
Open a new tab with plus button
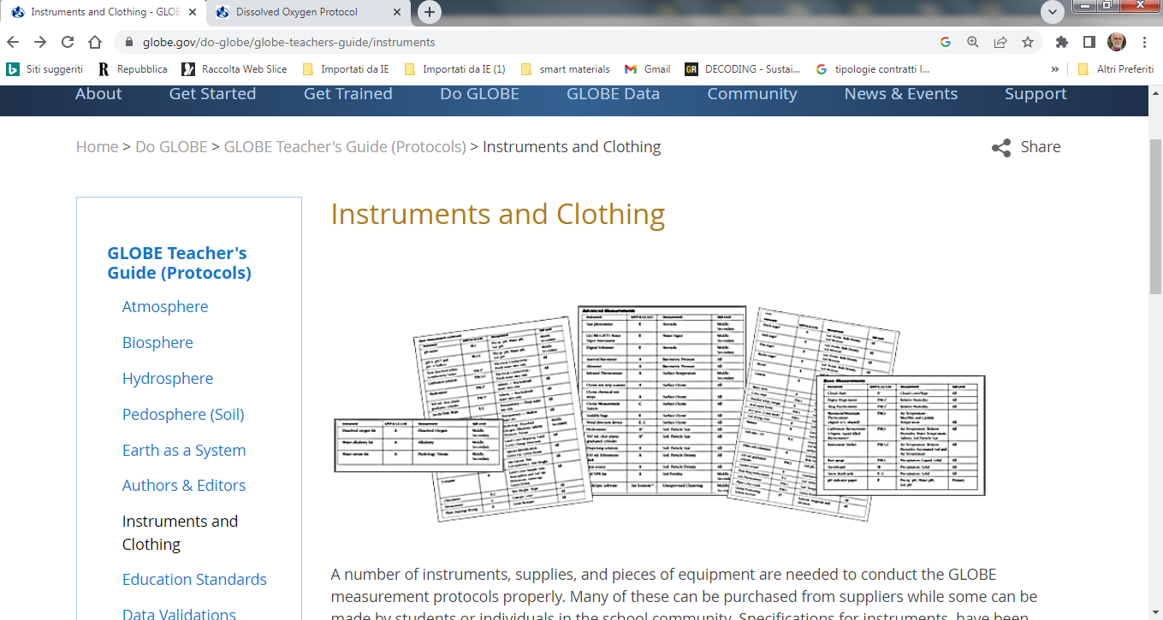click(x=430, y=12)
